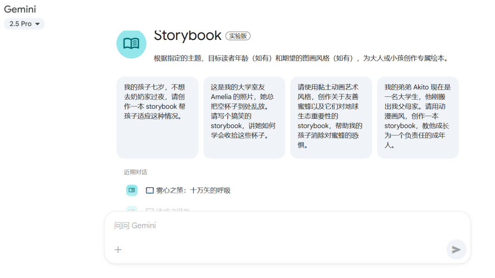Viewport: 495px width, 278px height.
Task: Open the partially hidden second recent conversation title
Action: 173,211
